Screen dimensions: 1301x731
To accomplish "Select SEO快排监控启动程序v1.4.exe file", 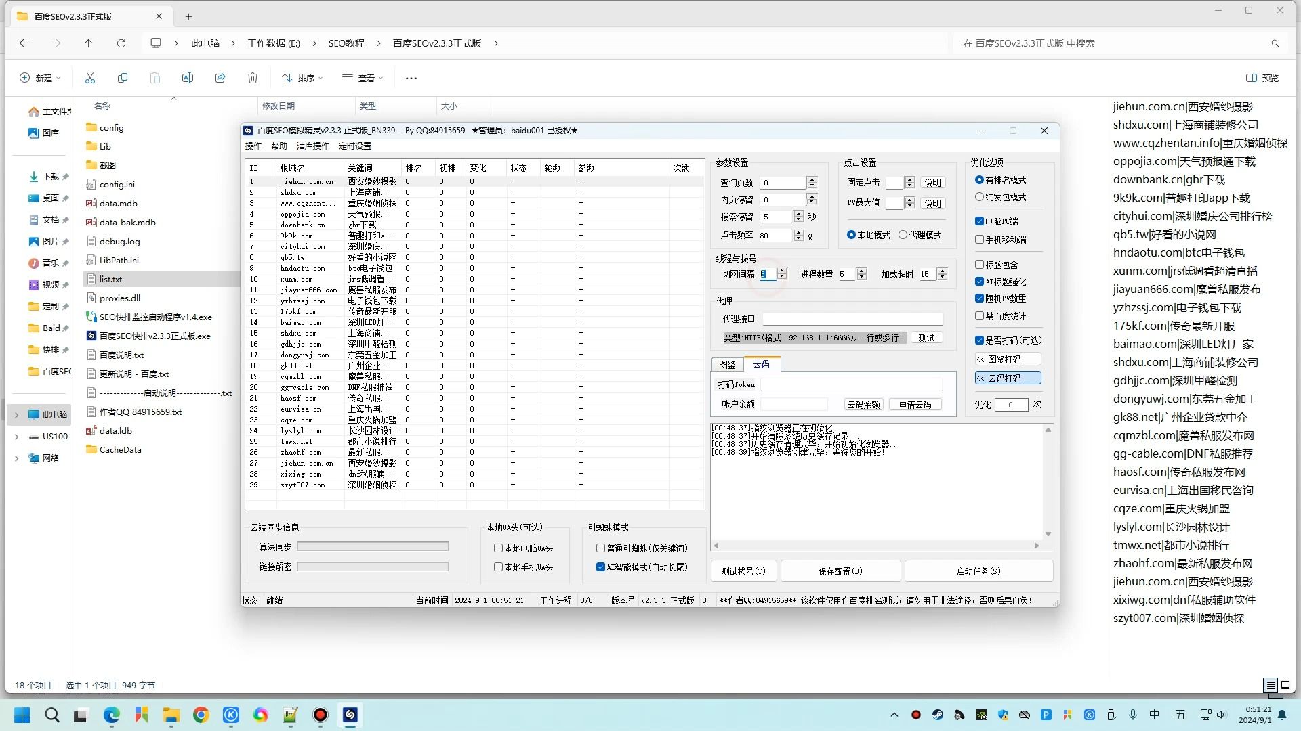I will (155, 317).
